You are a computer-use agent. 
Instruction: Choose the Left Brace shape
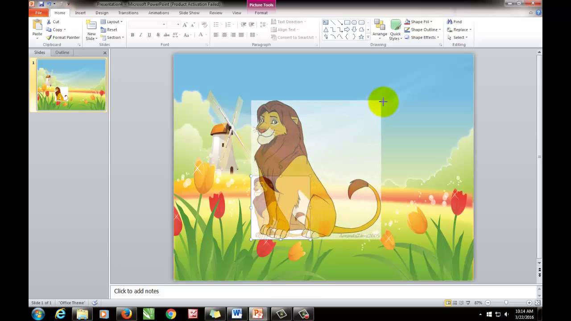tap(347, 37)
